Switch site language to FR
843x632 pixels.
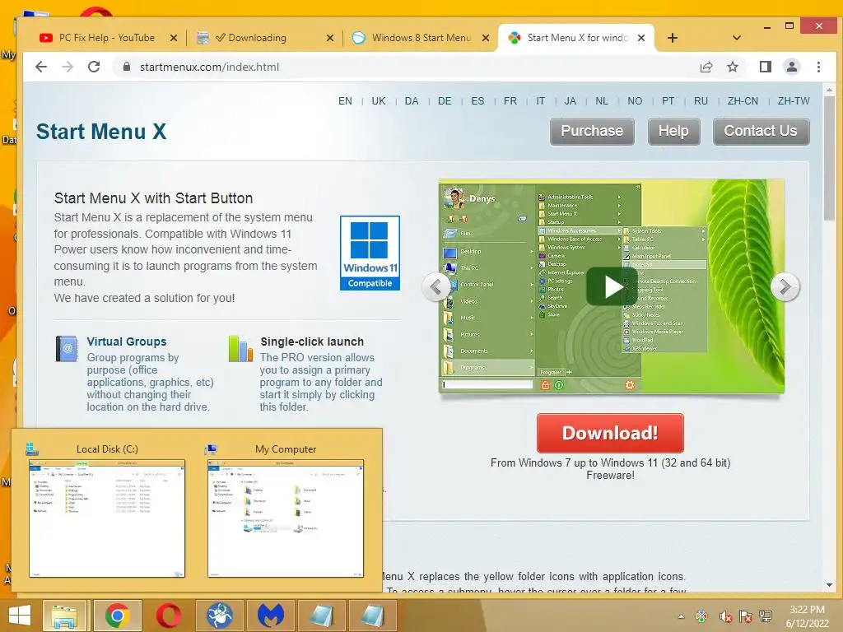tap(510, 101)
